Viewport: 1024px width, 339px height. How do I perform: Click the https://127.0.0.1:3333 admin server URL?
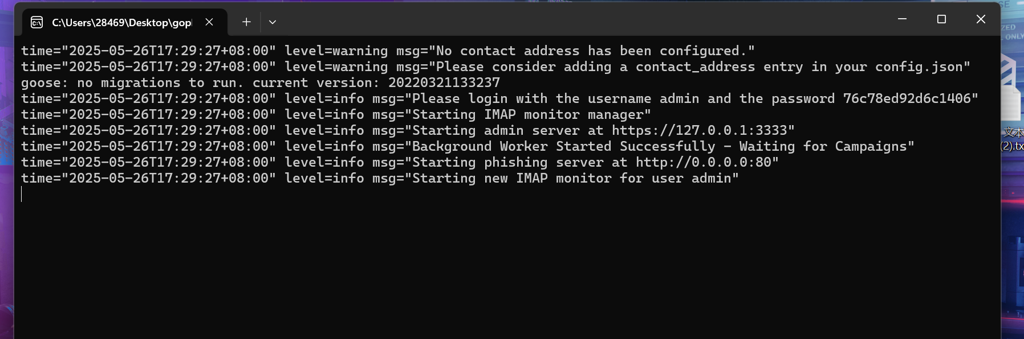pyautogui.click(x=700, y=130)
